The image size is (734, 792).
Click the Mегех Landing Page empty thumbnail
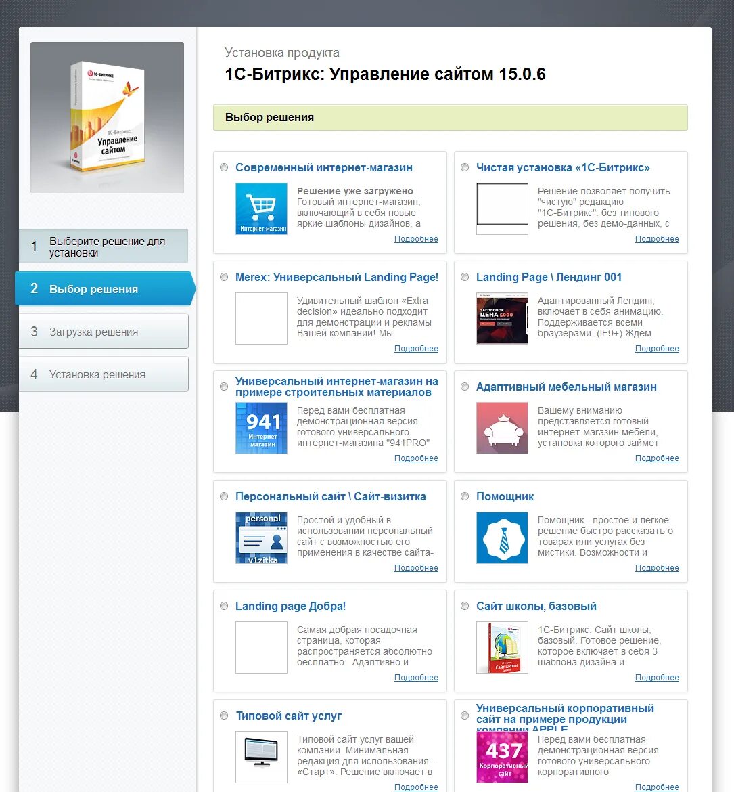coord(261,318)
